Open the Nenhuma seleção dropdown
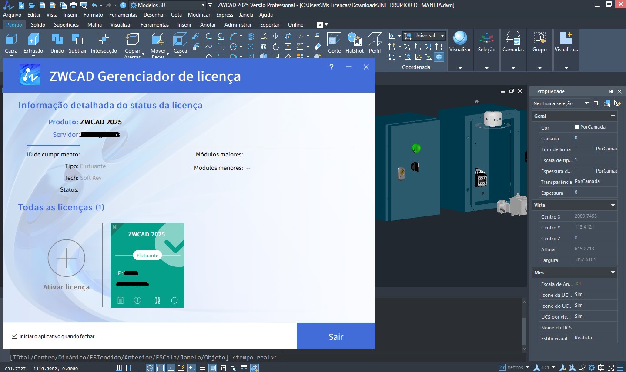This screenshot has height=372, width=626. click(586, 103)
